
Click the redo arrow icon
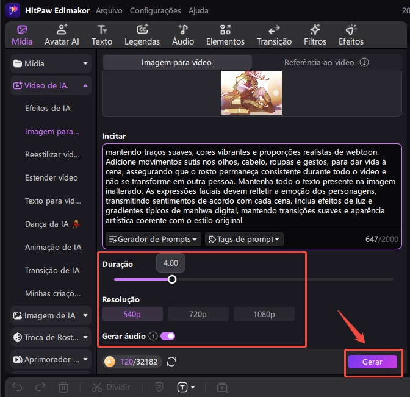[x=40, y=387]
